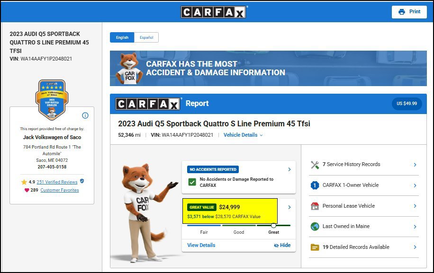The width and height of the screenshot is (434, 273).
Task: Click the GREAT VALUE green badge
Action: click(x=202, y=207)
